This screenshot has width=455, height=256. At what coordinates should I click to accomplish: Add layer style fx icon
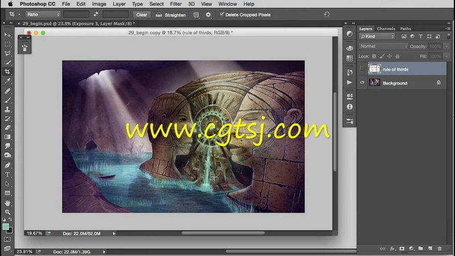pyautogui.click(x=392, y=249)
